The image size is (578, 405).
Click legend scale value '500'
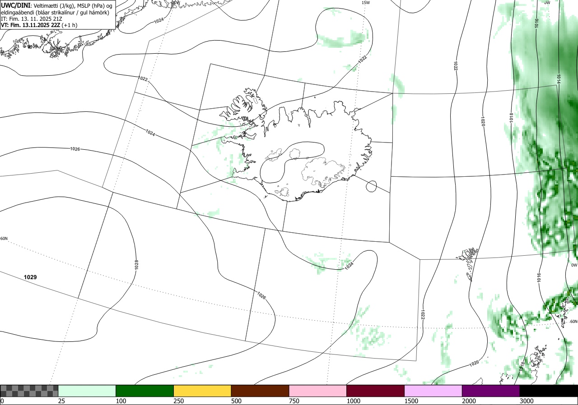click(237, 401)
